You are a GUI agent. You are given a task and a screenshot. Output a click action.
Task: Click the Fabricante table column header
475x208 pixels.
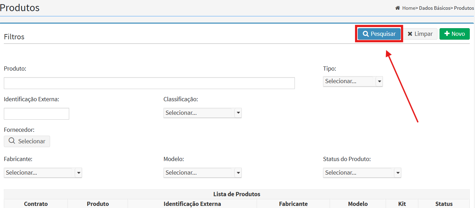(x=293, y=204)
